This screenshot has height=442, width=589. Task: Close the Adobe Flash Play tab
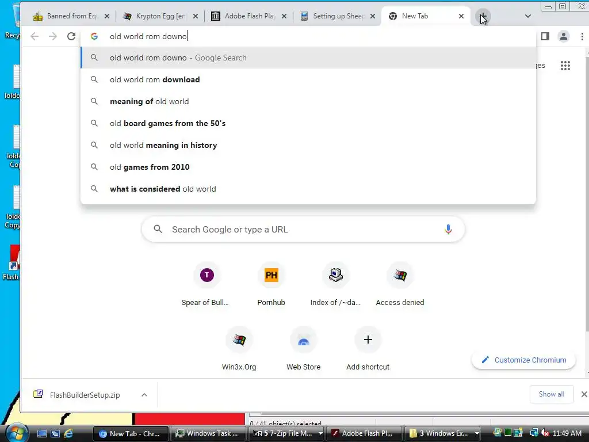(x=284, y=16)
